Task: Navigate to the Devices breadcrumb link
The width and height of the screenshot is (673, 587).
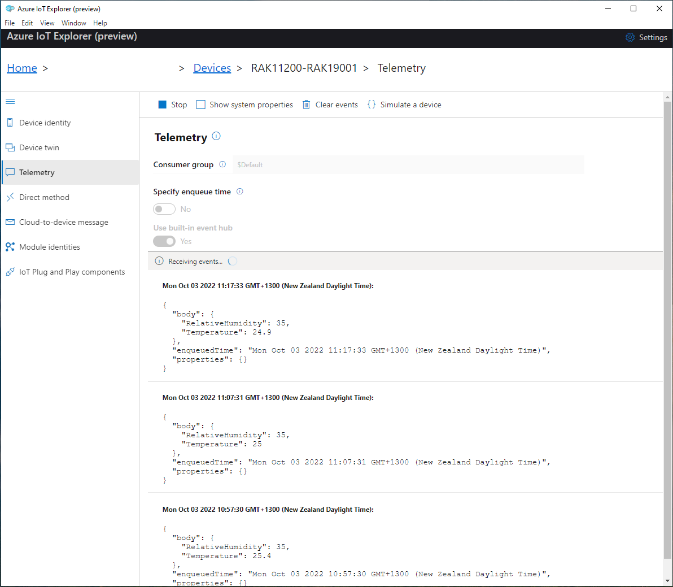Action: point(212,68)
